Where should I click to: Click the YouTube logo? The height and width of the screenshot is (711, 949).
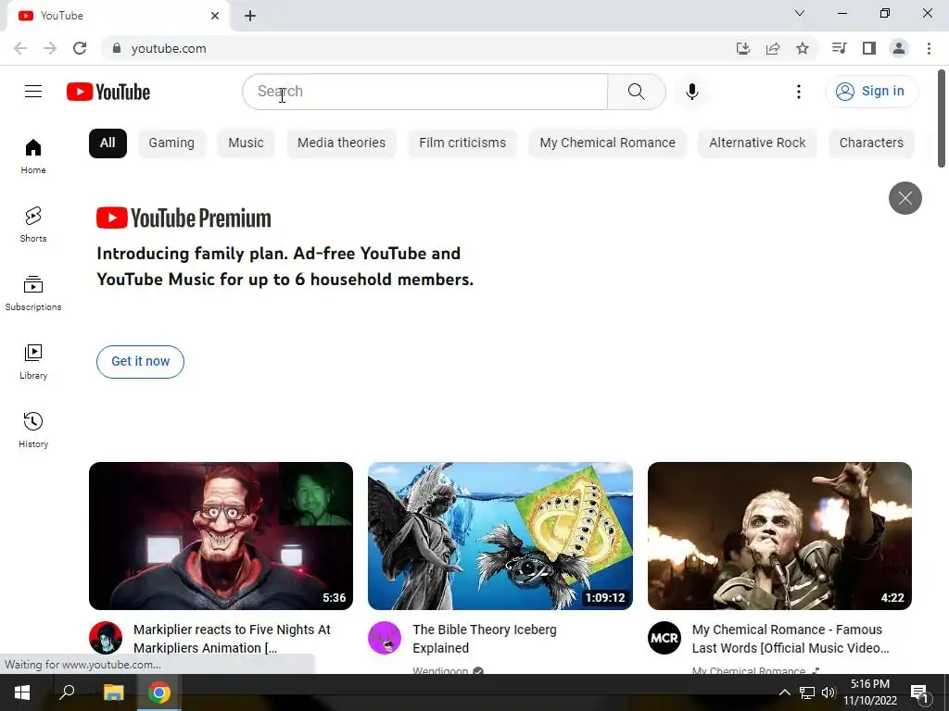click(108, 92)
